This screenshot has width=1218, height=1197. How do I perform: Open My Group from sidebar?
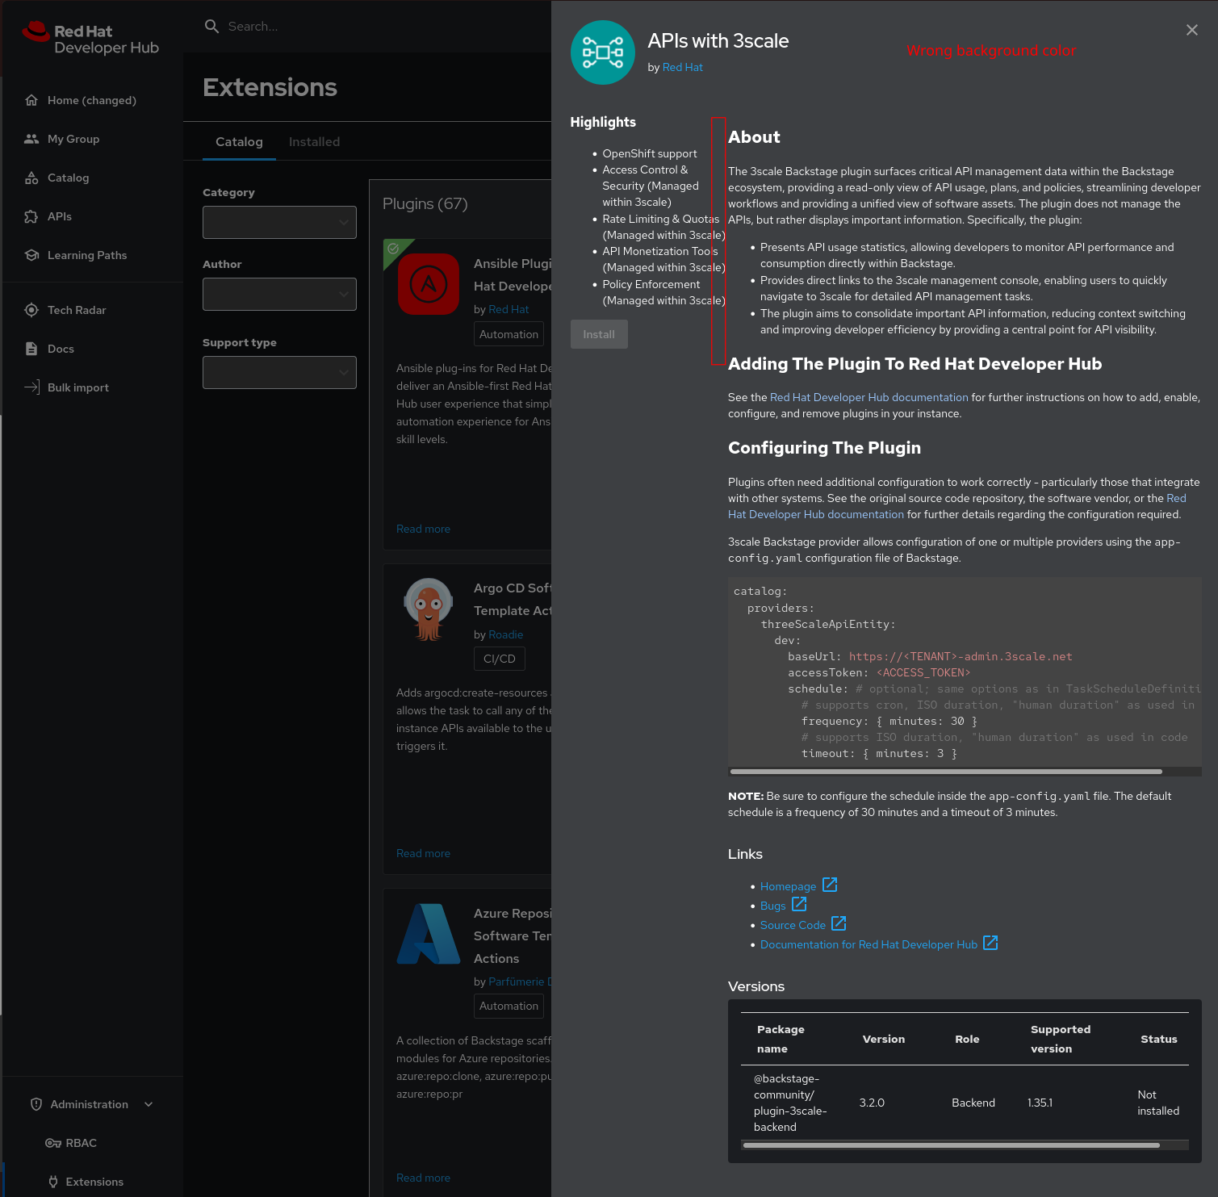pyautogui.click(x=73, y=139)
